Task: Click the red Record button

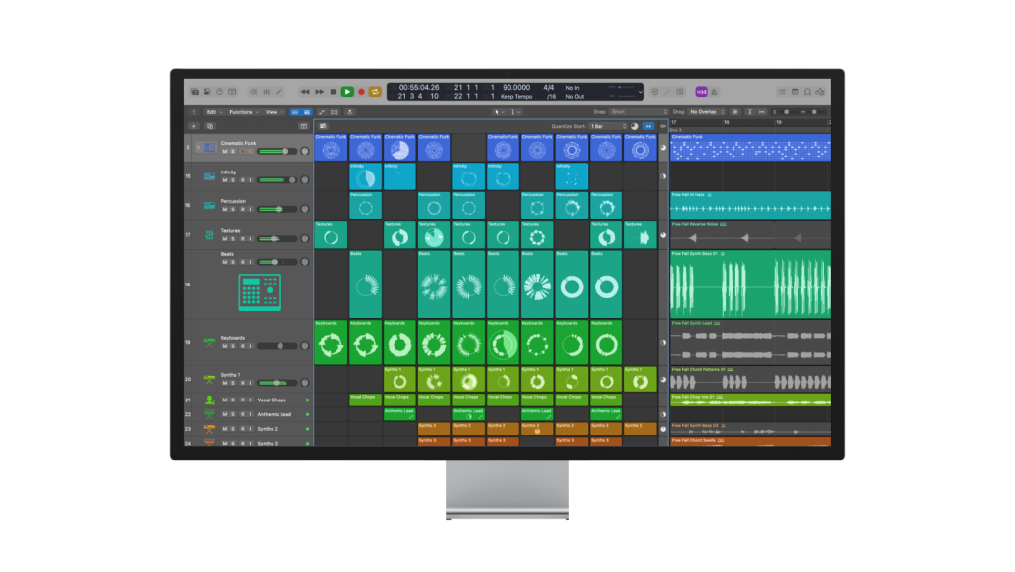Action: point(362,91)
